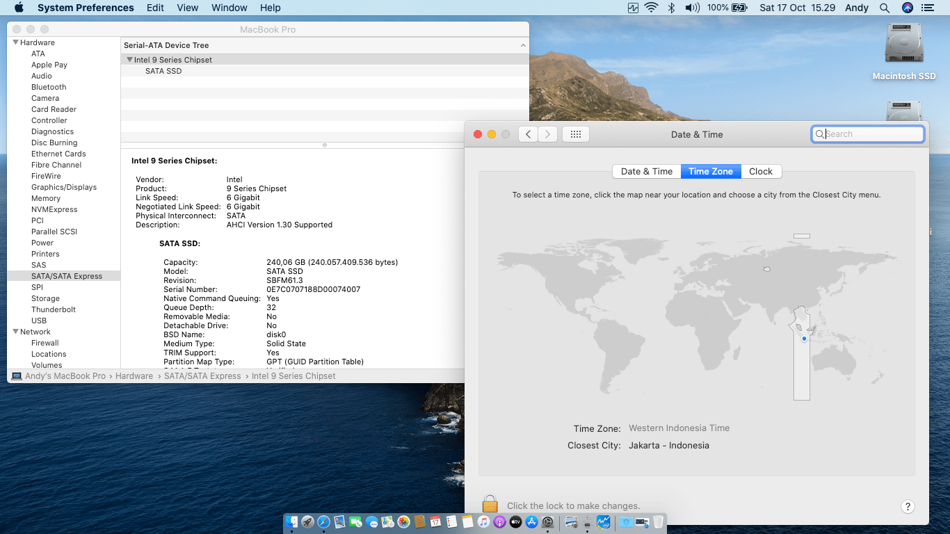Screen dimensions: 950x534
Task: Collapse the Hardware section in sidebar
Action: (x=16, y=42)
